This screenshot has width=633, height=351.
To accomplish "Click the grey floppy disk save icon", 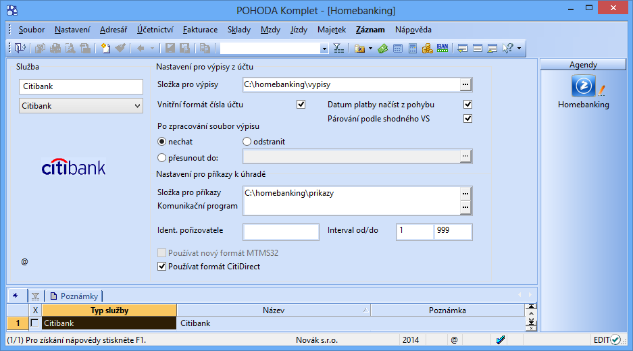I will tap(170, 49).
